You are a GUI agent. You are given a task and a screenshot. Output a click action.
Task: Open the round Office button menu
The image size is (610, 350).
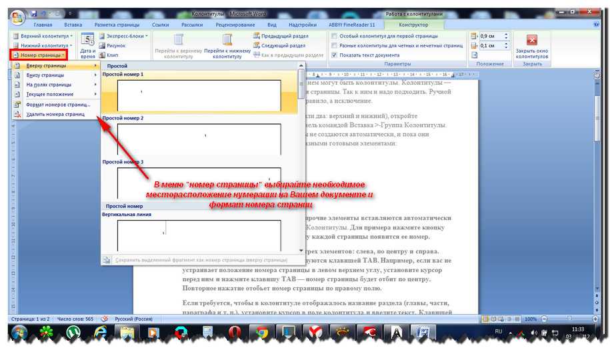pyautogui.click(x=17, y=17)
